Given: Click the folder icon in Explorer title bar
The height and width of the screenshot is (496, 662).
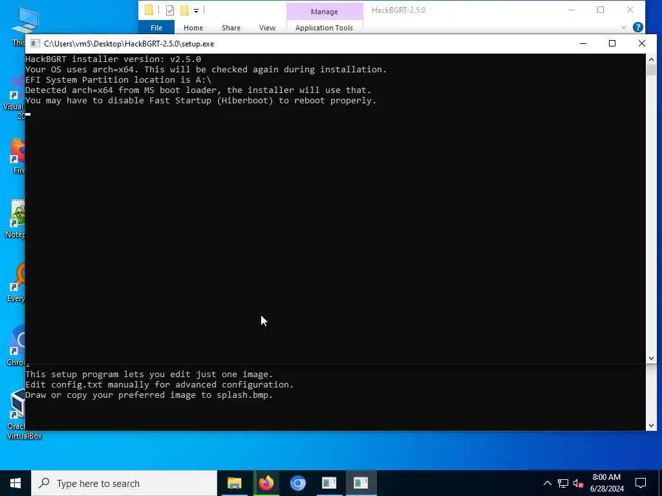Looking at the screenshot, I should (x=149, y=10).
